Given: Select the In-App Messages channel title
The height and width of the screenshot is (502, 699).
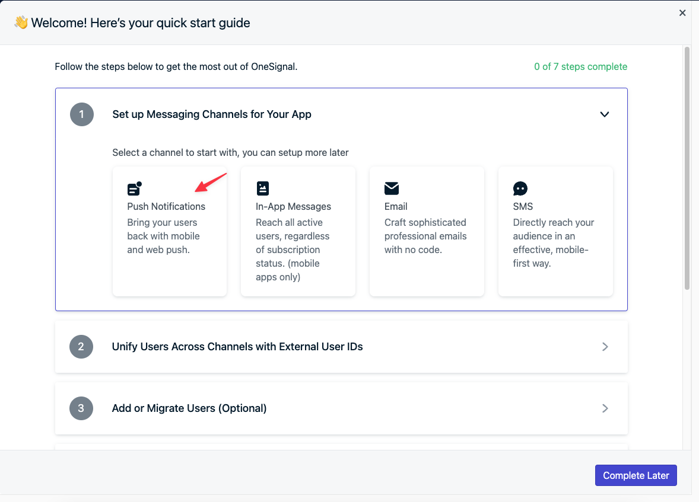Looking at the screenshot, I should (x=293, y=206).
